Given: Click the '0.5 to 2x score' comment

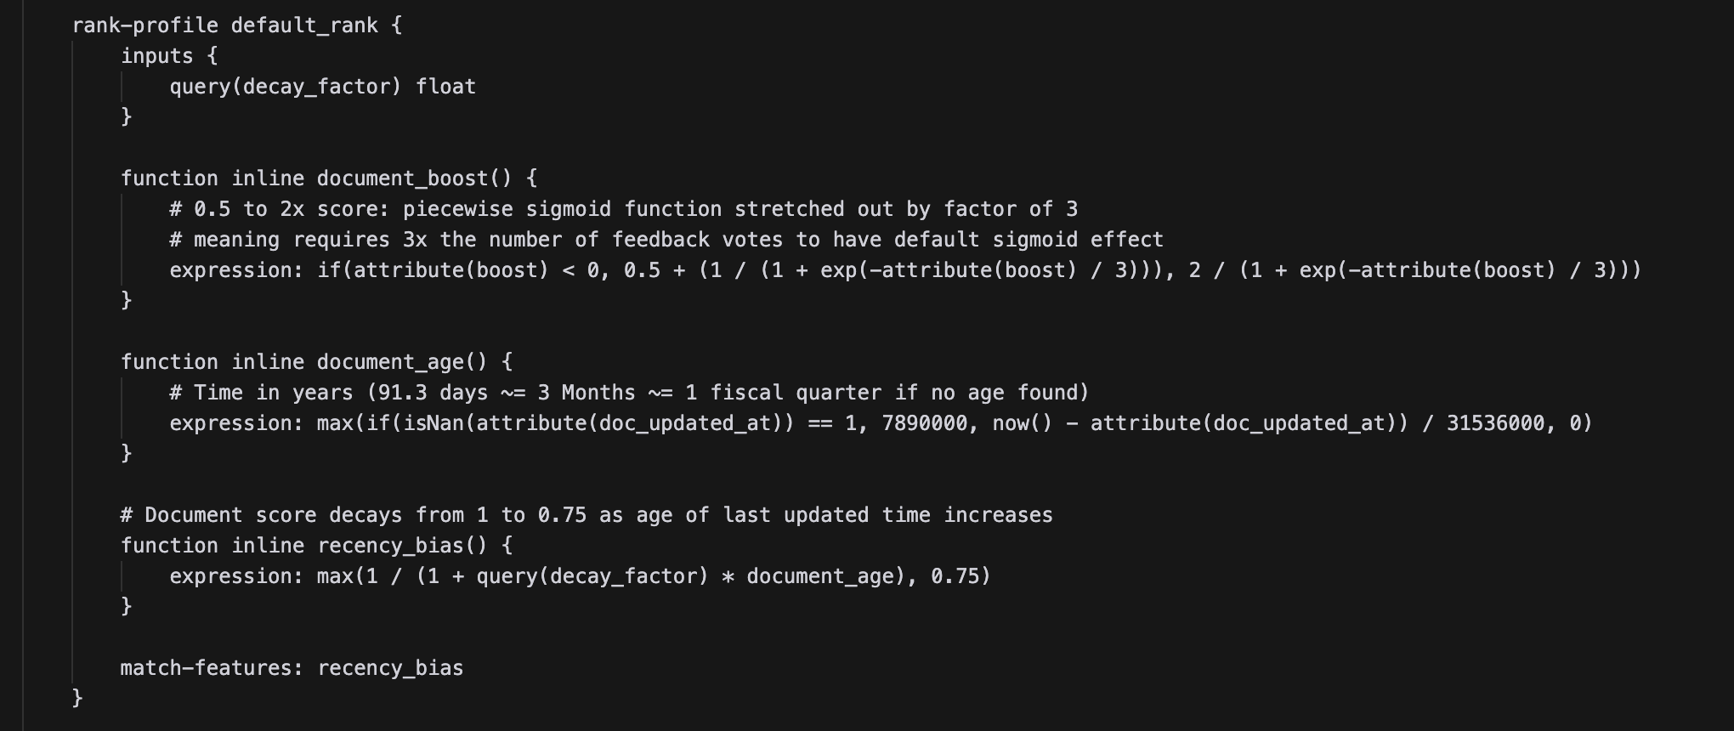Looking at the screenshot, I should pyautogui.click(x=624, y=209).
